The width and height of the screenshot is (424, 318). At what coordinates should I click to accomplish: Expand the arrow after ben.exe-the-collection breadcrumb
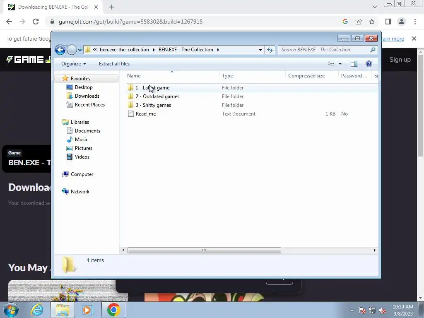(154, 50)
